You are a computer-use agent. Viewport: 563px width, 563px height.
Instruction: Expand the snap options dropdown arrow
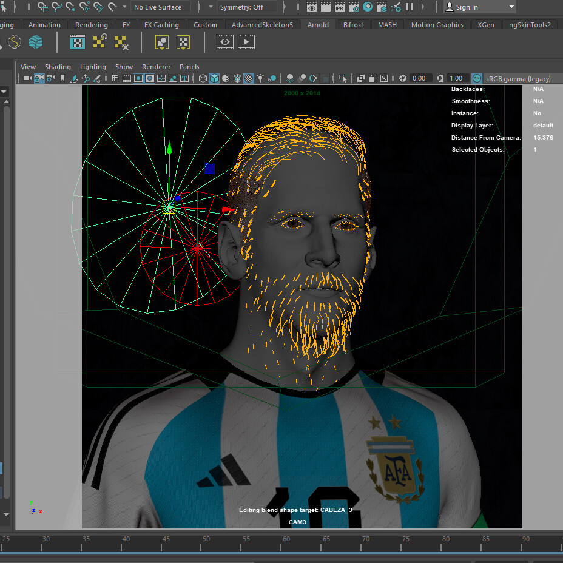pyautogui.click(x=124, y=7)
